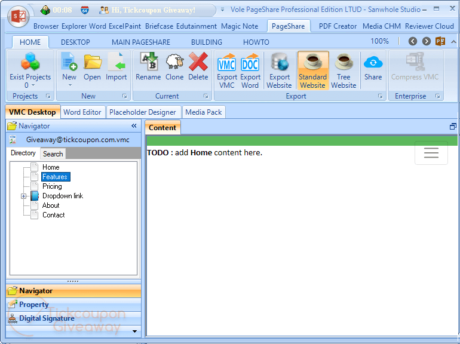Open Placeholder Designer tab
This screenshot has height=344, width=460.
pyautogui.click(x=143, y=112)
